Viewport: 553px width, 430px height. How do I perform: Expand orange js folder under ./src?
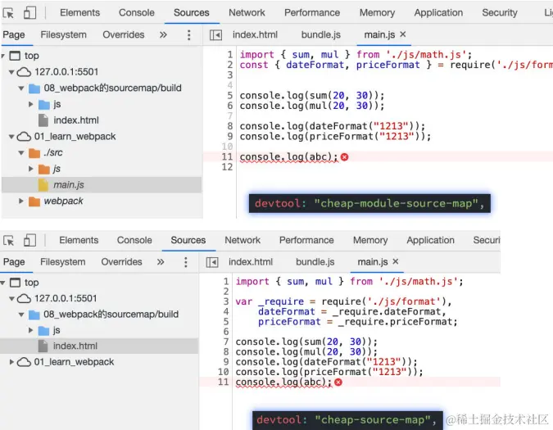30,169
